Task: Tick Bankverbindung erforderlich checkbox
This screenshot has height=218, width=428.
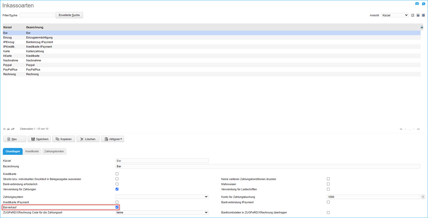Action: [117, 184]
